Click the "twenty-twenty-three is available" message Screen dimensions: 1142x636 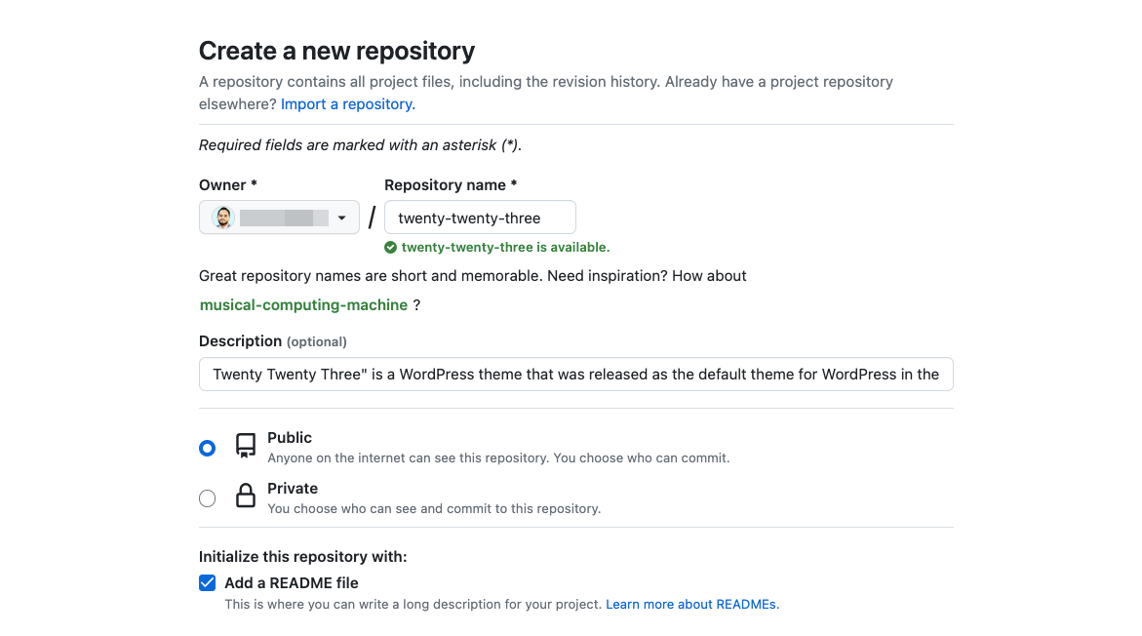point(505,248)
